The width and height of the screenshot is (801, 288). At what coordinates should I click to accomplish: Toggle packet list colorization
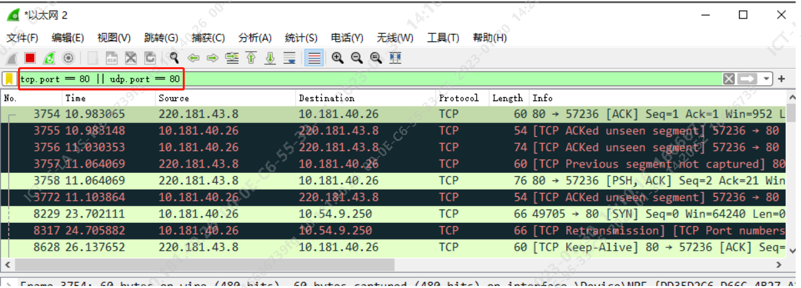click(313, 59)
